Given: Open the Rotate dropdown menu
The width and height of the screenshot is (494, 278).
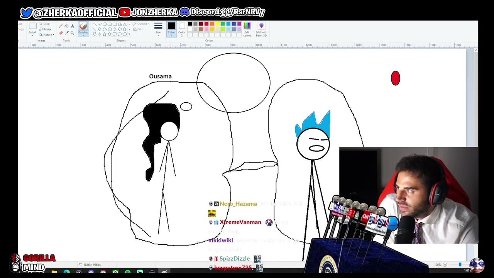Looking at the screenshot, I should [x=47, y=35].
